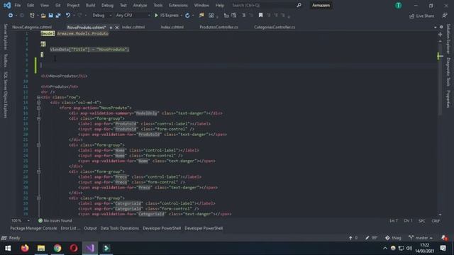Close the NovoProduto.cshtml tab
Viewport: 454px width, 255px height.
pos(117,28)
